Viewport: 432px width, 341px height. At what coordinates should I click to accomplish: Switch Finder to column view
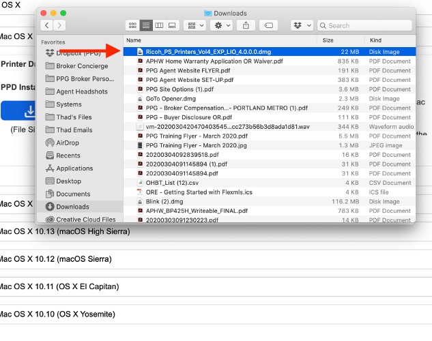click(x=159, y=25)
